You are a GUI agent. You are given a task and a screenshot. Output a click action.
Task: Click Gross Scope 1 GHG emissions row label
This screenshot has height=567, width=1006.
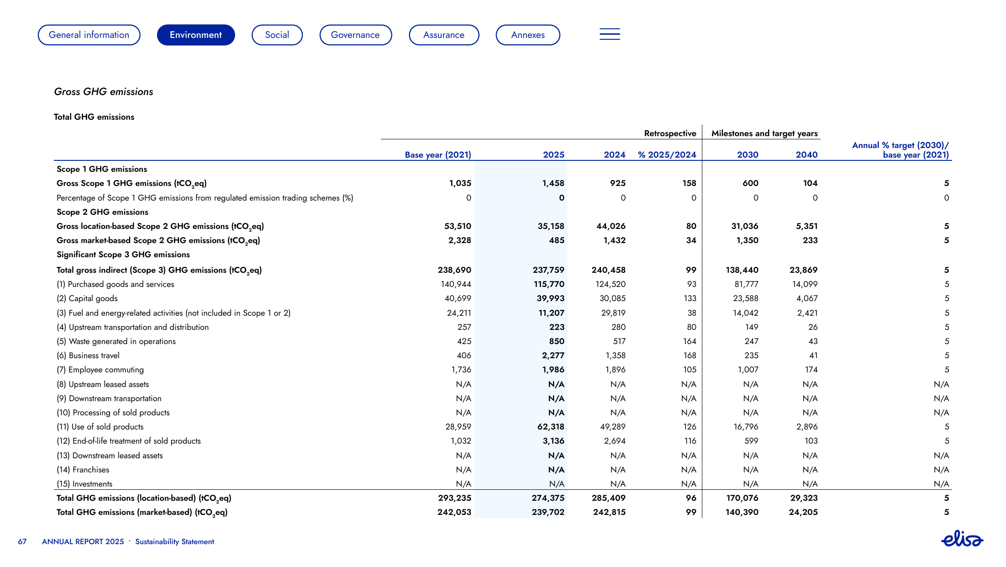[132, 184]
